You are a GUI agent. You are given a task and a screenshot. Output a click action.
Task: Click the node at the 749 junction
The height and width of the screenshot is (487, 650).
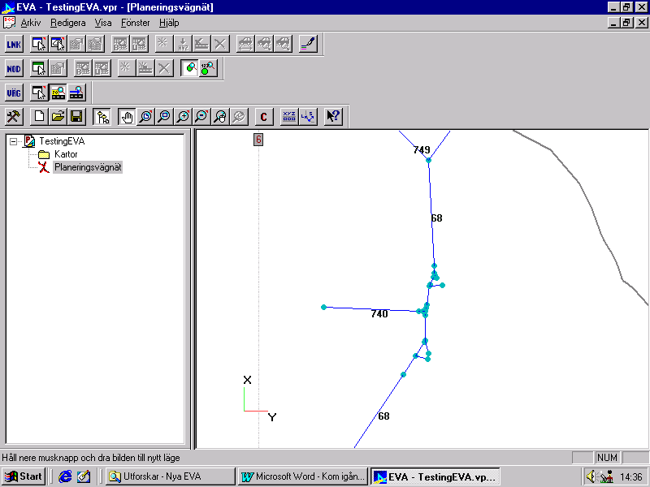429,160
